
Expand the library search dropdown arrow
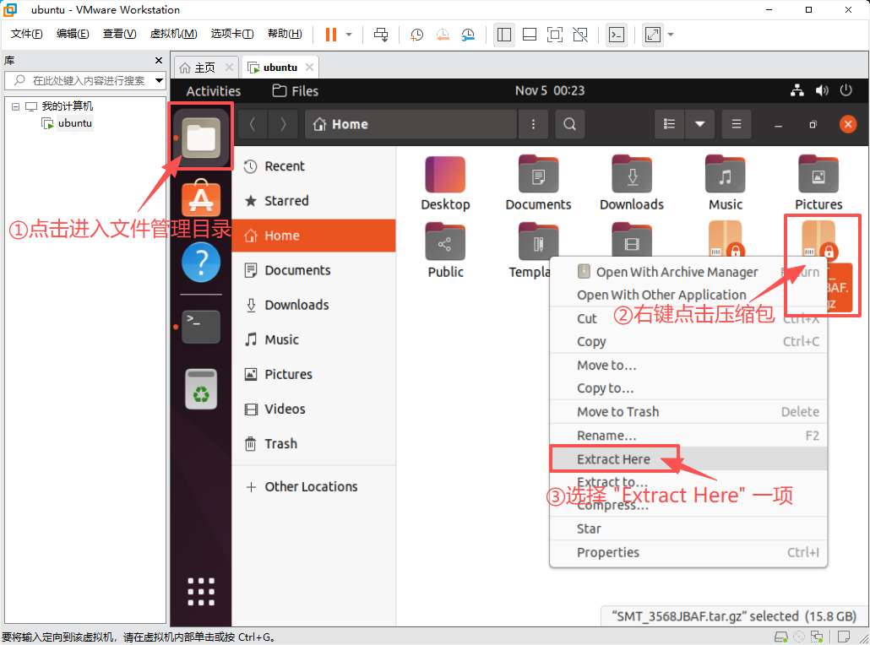pos(159,80)
